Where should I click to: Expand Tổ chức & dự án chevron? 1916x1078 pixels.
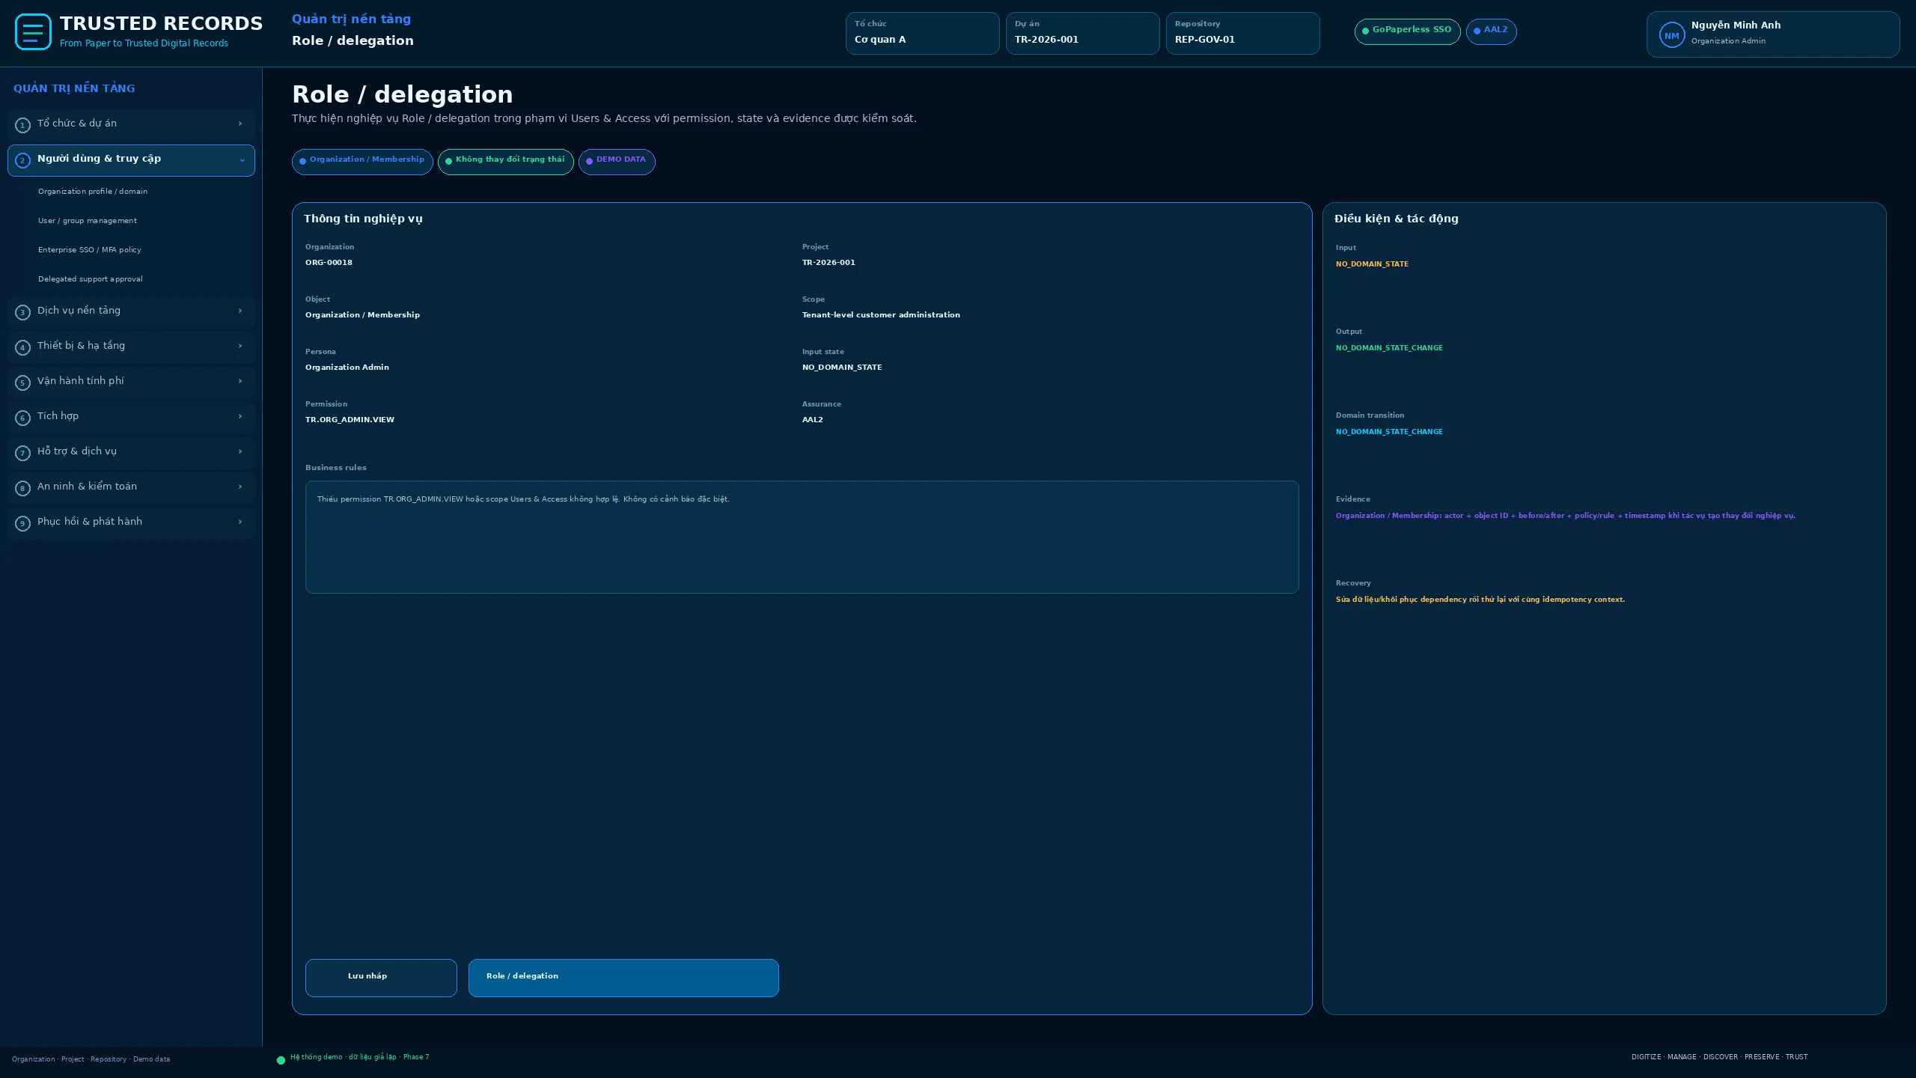[x=240, y=124]
